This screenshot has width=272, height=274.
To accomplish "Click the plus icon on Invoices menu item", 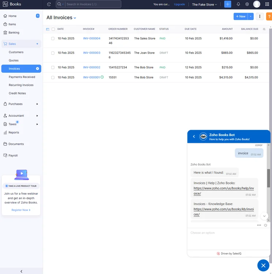I will pyautogui.click(x=38, y=69).
